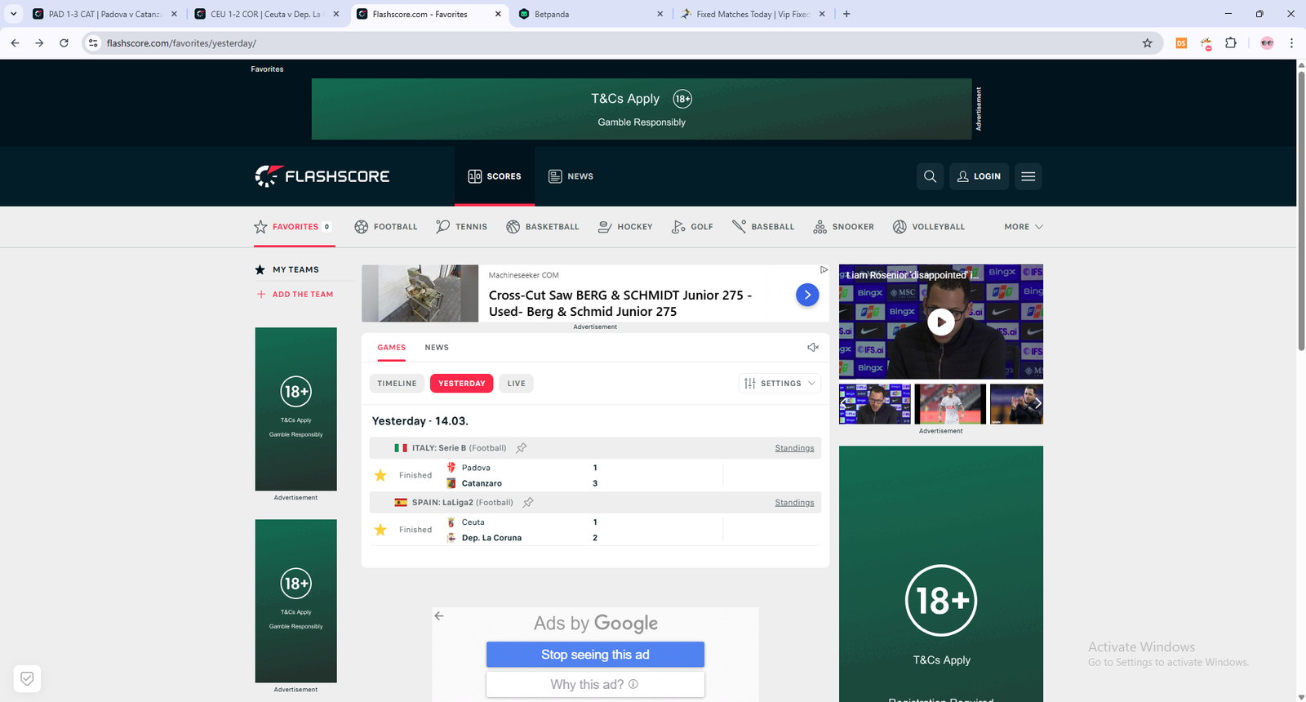The image size is (1306, 702).
Task: Click the Flashscore logo
Action: [322, 176]
